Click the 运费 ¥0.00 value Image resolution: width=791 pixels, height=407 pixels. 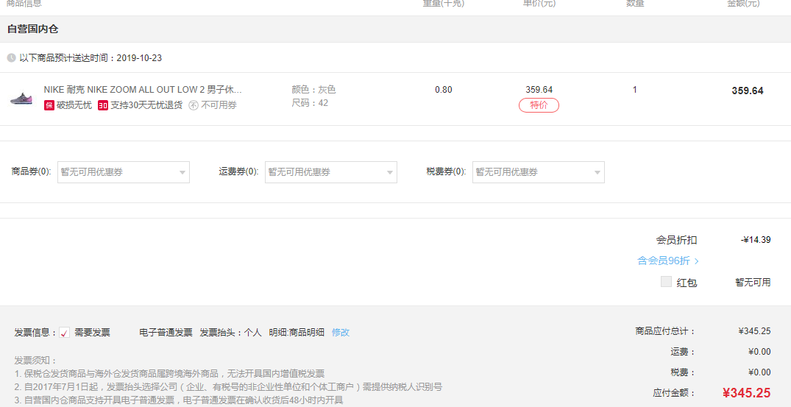pyautogui.click(x=759, y=352)
